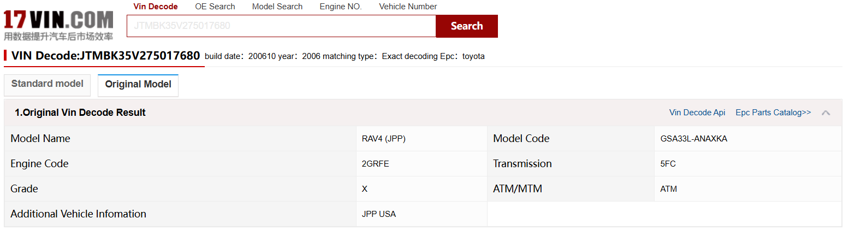Click the model code value GSA33L-ANAXKA

pyautogui.click(x=693, y=139)
